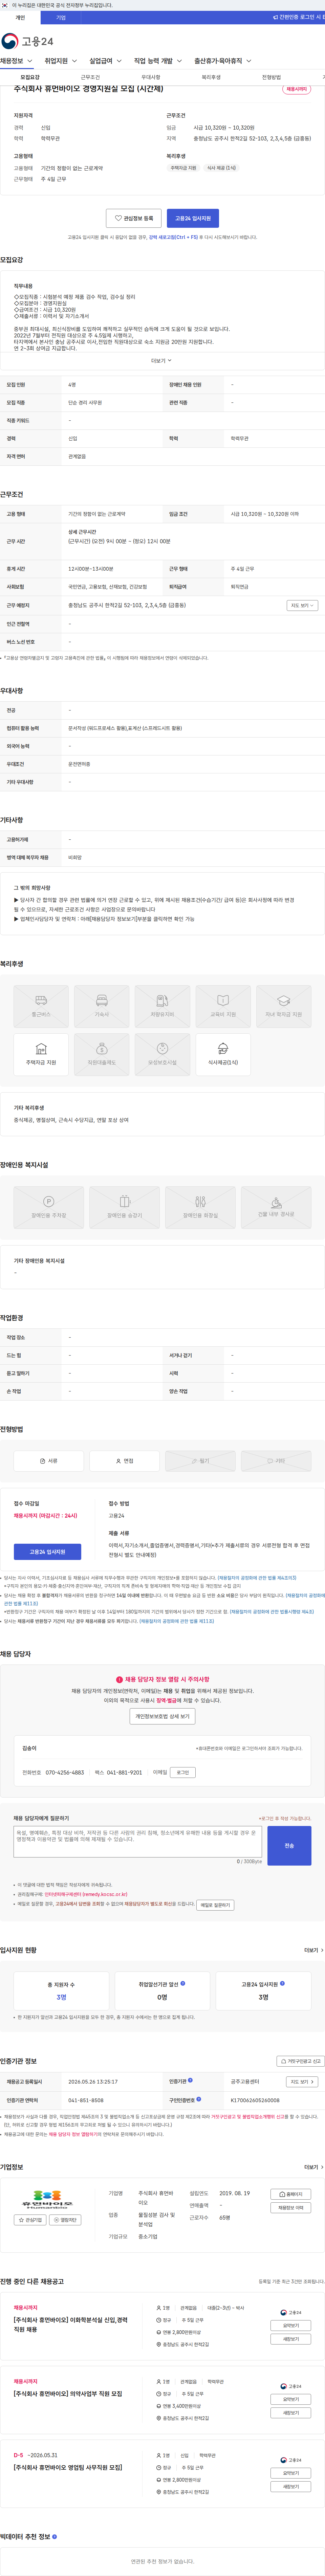Screen dimensions: 325x2576
Task: Click the top 고용24 입사지원 button
Action: click(193, 218)
